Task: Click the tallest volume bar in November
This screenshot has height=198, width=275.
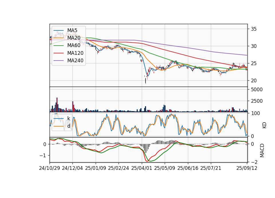Action: (x=57, y=105)
